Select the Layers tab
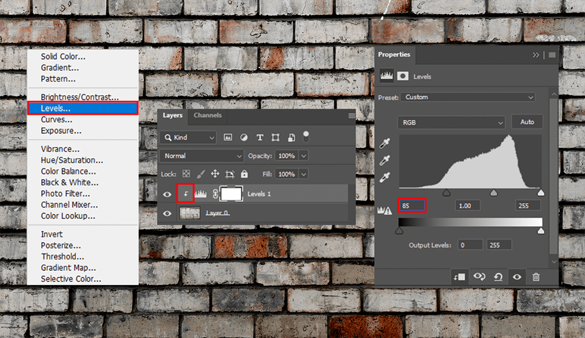This screenshot has height=338, width=585. click(x=173, y=115)
